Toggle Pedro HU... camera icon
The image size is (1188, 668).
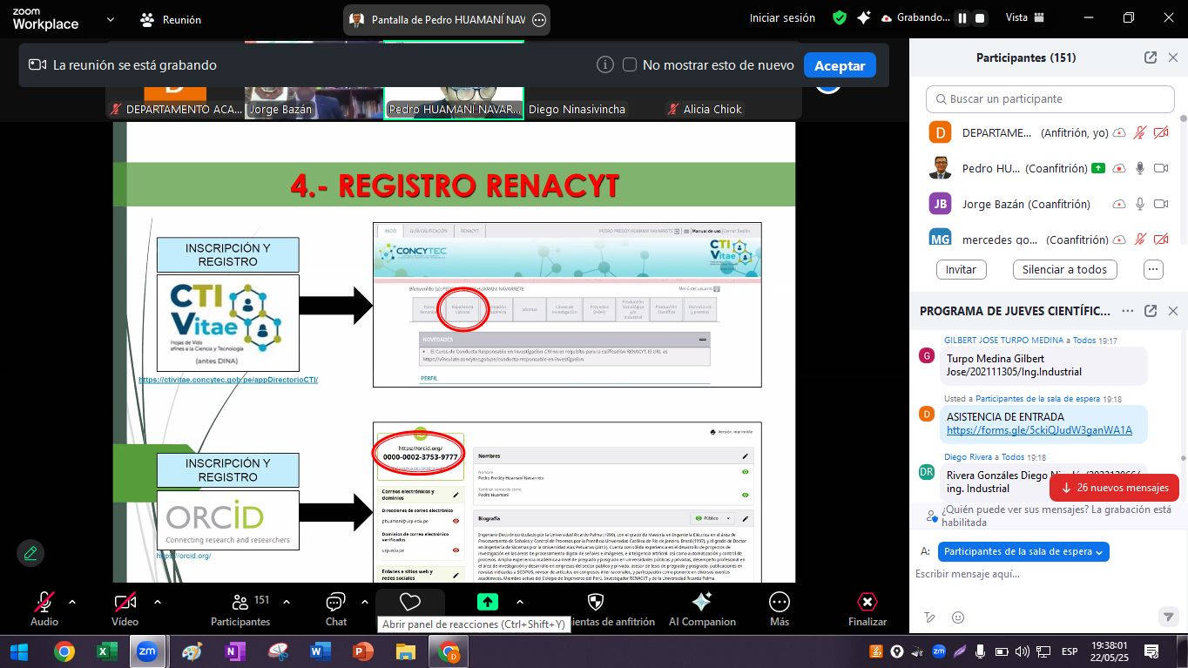1161,169
